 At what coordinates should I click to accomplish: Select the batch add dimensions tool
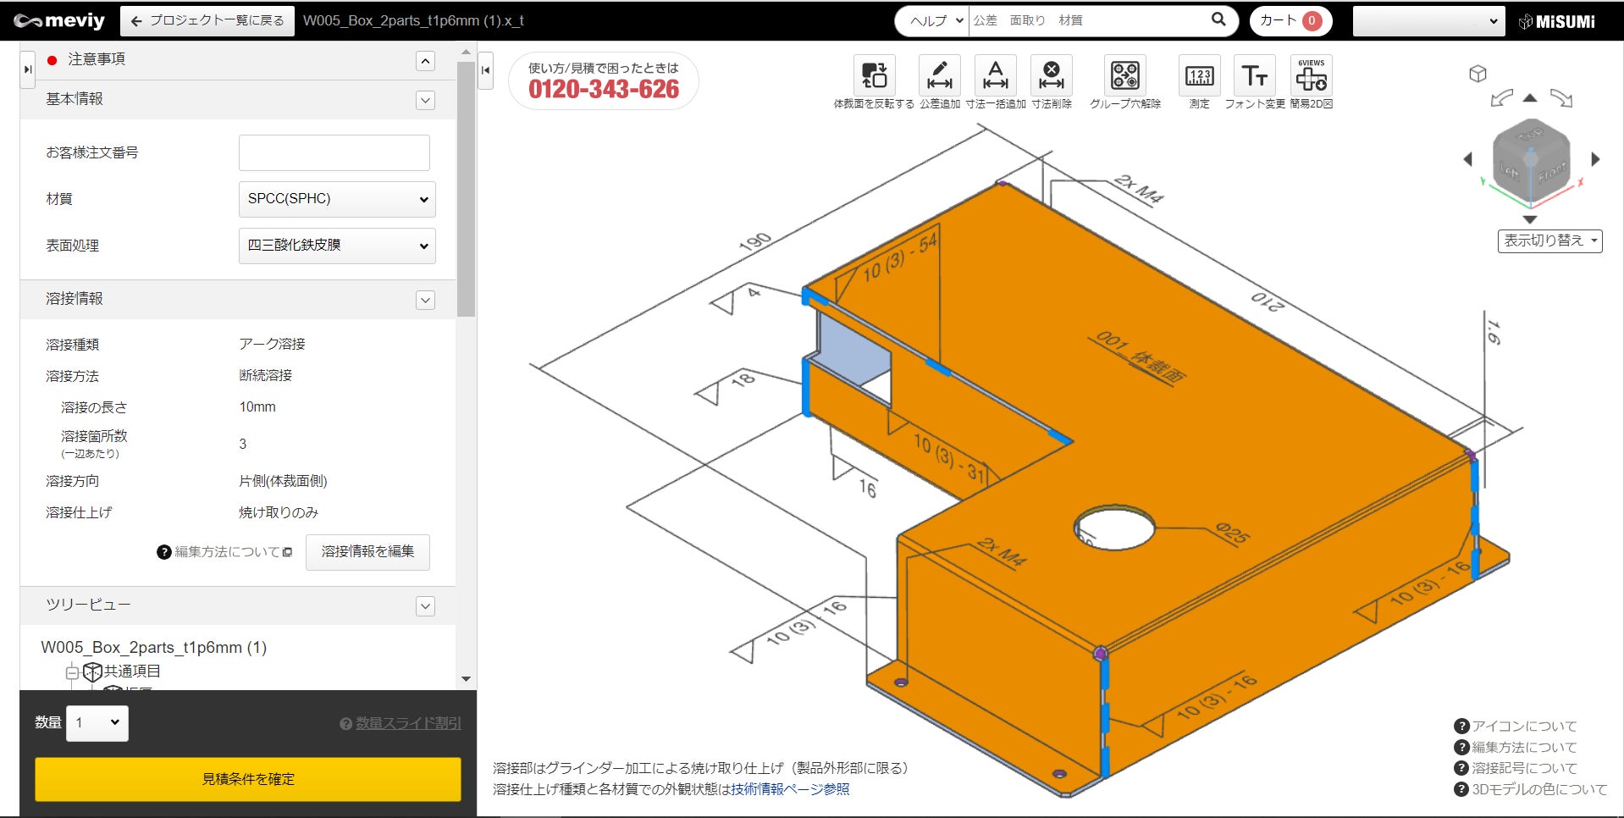pos(995,76)
